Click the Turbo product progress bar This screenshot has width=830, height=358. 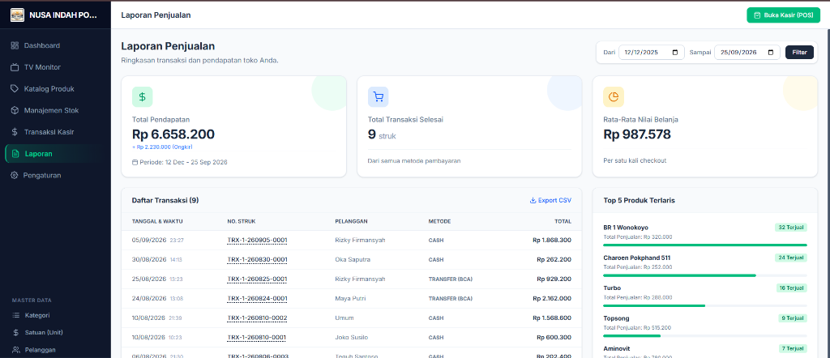(705, 305)
